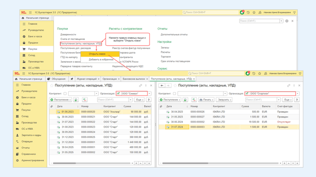The height and width of the screenshot is (177, 316).
Task: Close the Журнал операций tab
Action: (99, 79)
